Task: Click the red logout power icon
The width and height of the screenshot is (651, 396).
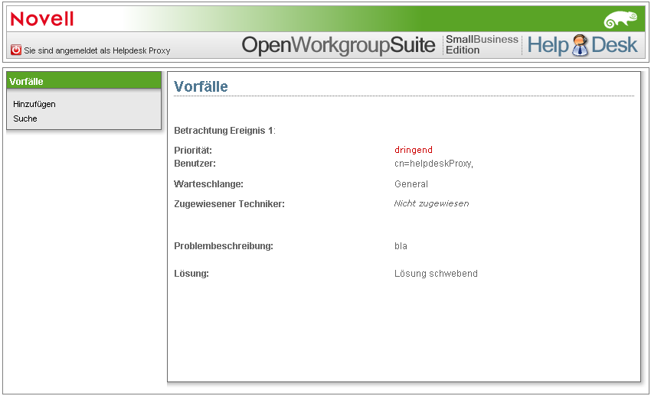Action: [16, 50]
